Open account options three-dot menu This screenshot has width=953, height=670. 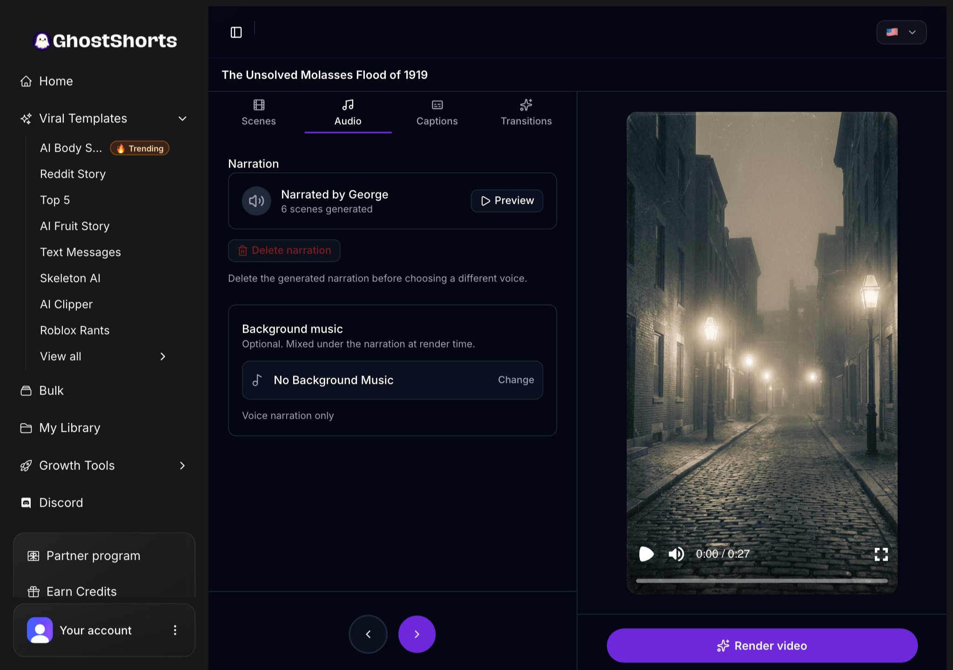175,630
